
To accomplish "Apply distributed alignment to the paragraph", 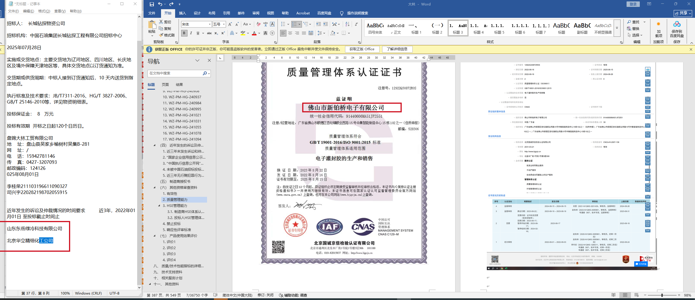I will [311, 33].
